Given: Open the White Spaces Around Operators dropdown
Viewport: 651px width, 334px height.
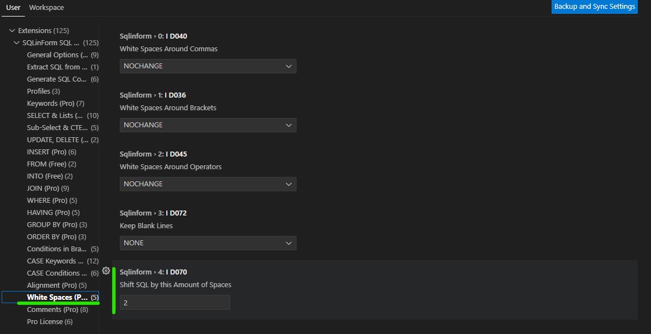Looking at the screenshot, I should coord(208,184).
